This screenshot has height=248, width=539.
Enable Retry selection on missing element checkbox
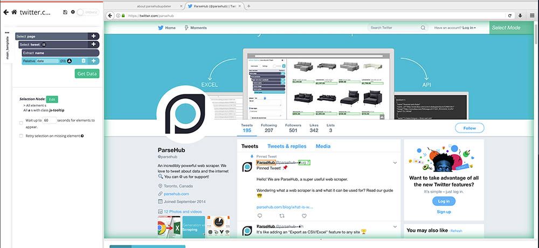(21, 136)
